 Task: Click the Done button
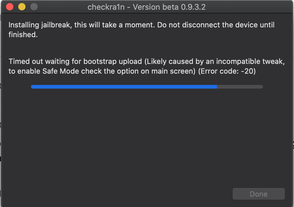(x=258, y=194)
